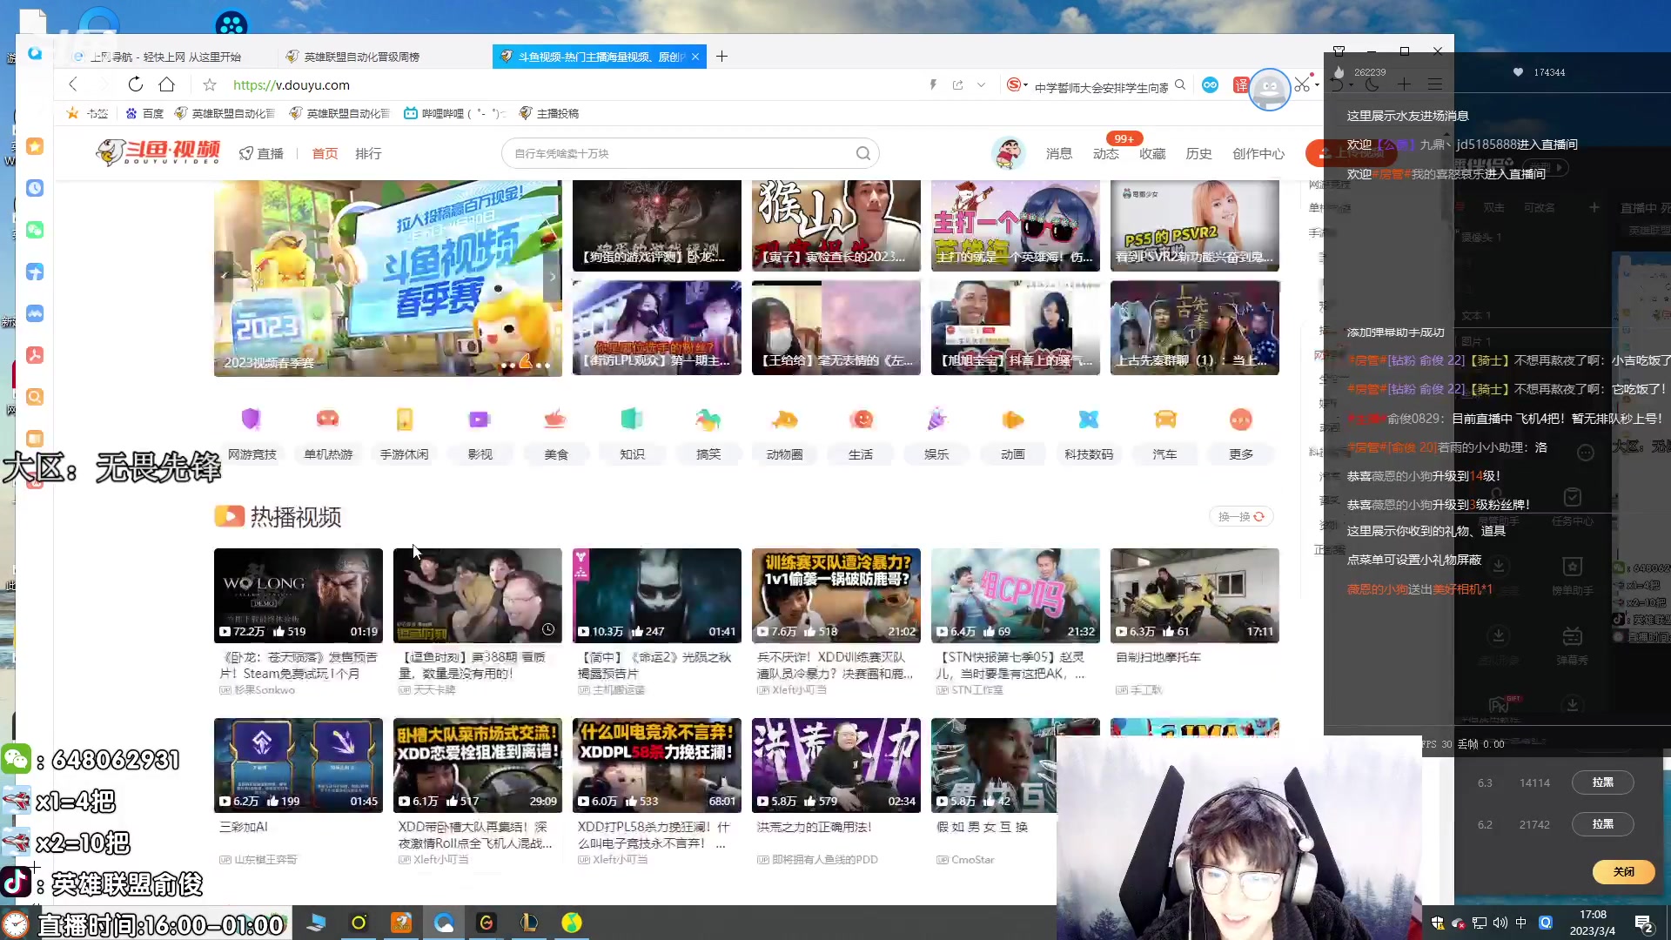The image size is (1671, 940).
Task: Open the green WeChat icon in browser sidebar
Action: [35, 230]
